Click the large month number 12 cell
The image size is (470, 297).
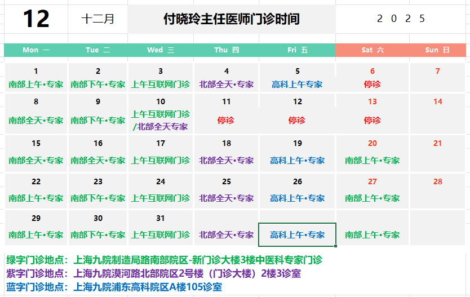tap(36, 19)
